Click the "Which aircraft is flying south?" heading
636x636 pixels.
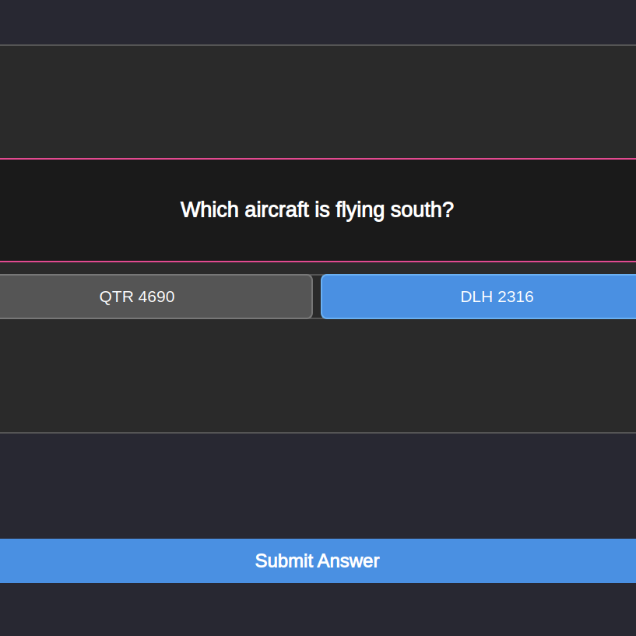click(x=317, y=209)
